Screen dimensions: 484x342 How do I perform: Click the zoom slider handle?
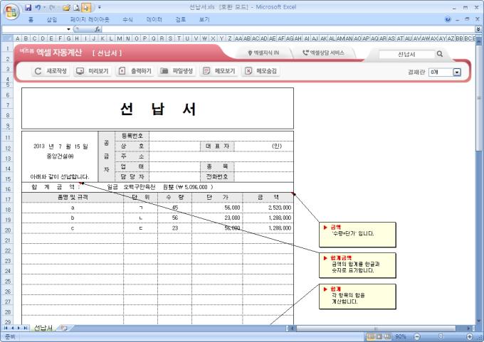tap(441, 337)
